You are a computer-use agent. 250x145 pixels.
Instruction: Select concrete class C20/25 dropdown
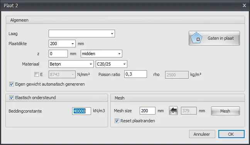click(111, 64)
